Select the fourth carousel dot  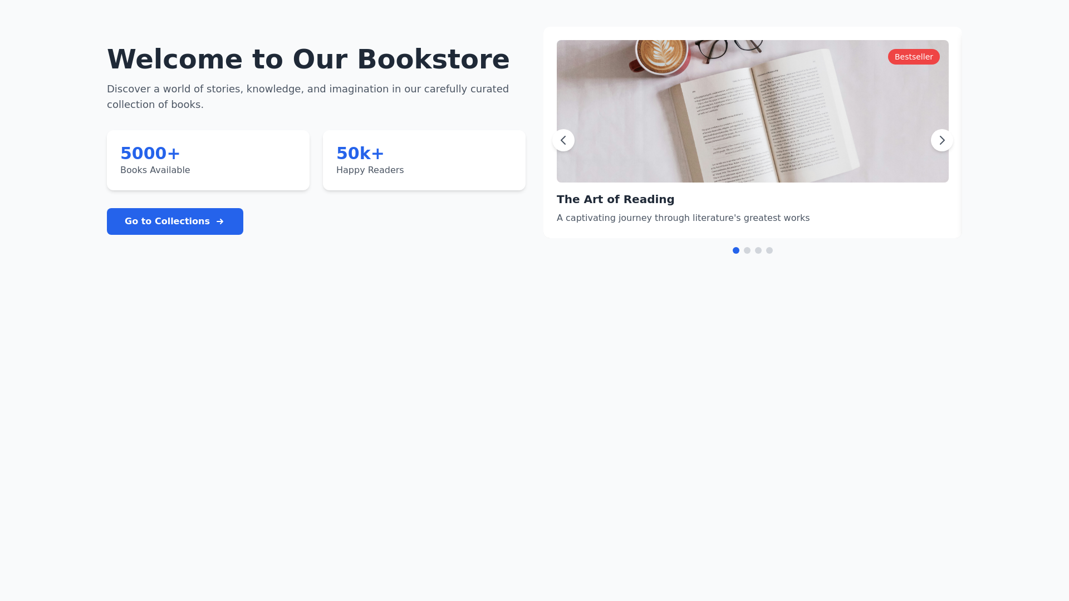[x=769, y=250]
